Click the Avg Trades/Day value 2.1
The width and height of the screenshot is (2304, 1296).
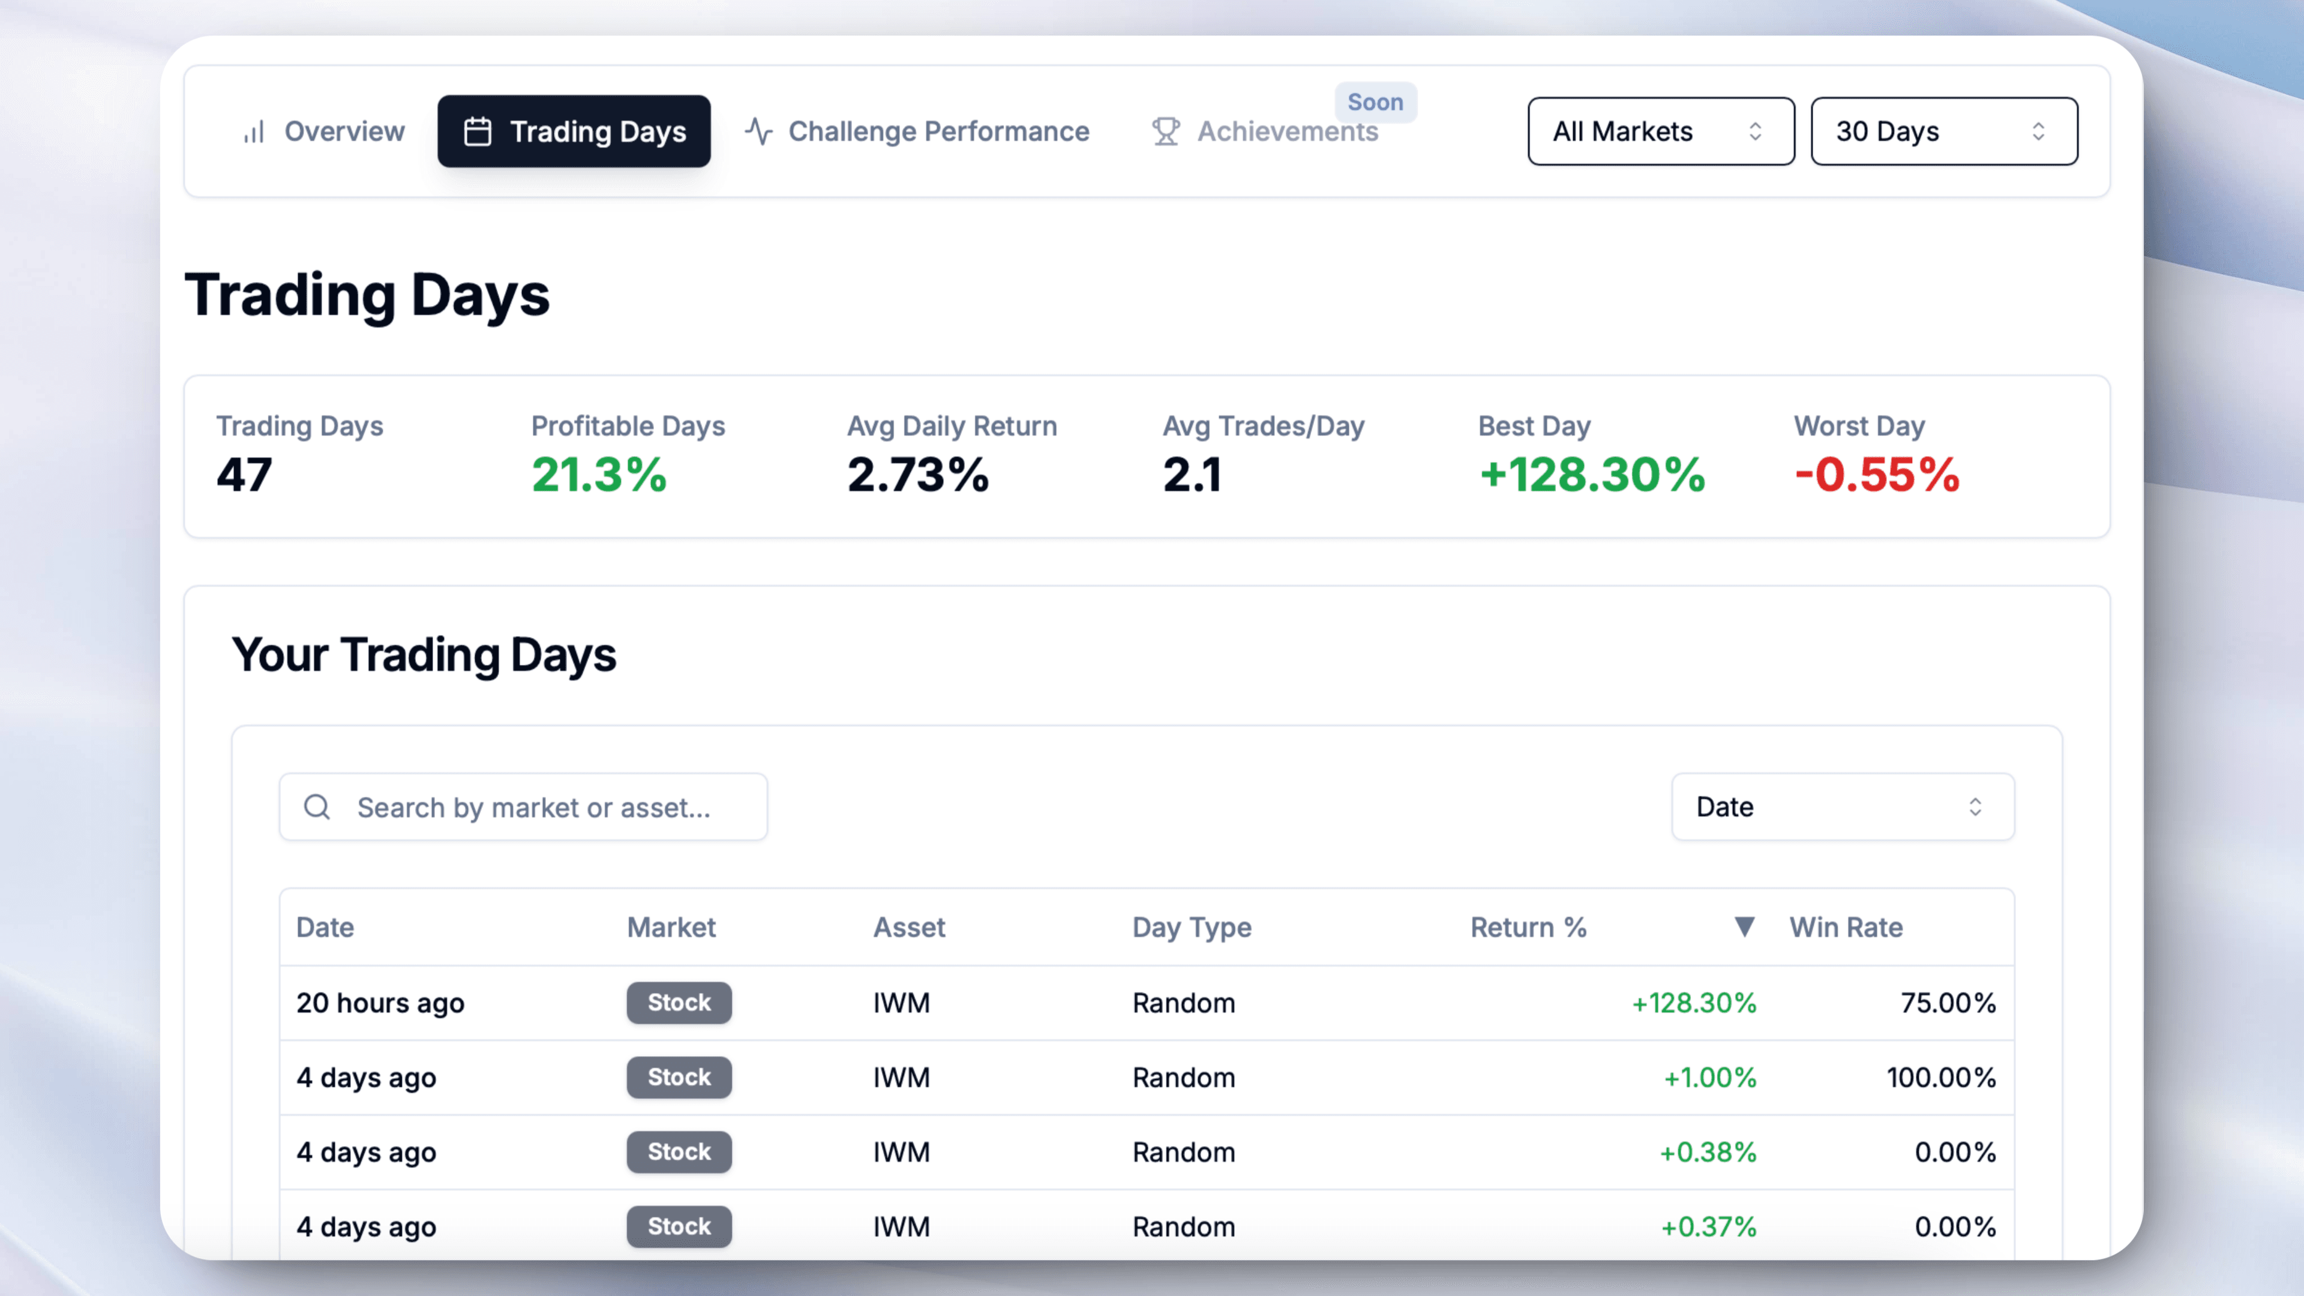[1192, 474]
